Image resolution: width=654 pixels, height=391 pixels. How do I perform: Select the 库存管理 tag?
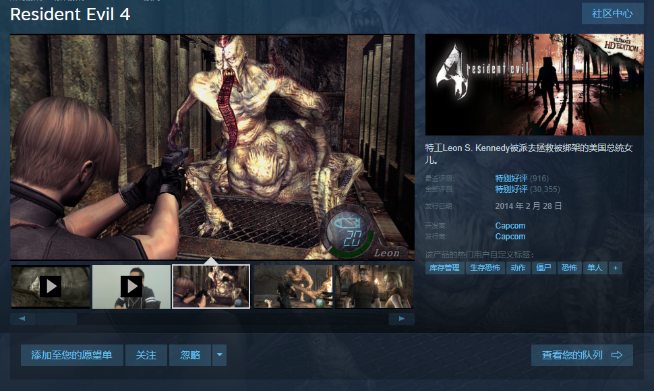pos(444,268)
